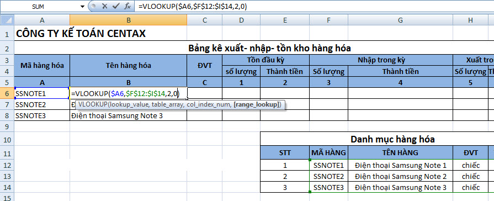Click cell B6 with VLOOKUP formula
This screenshot has width=494, height=201.
click(x=128, y=93)
